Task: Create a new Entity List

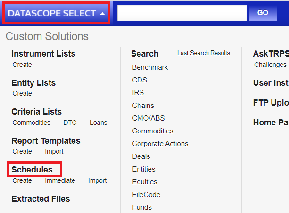Action: [22, 93]
